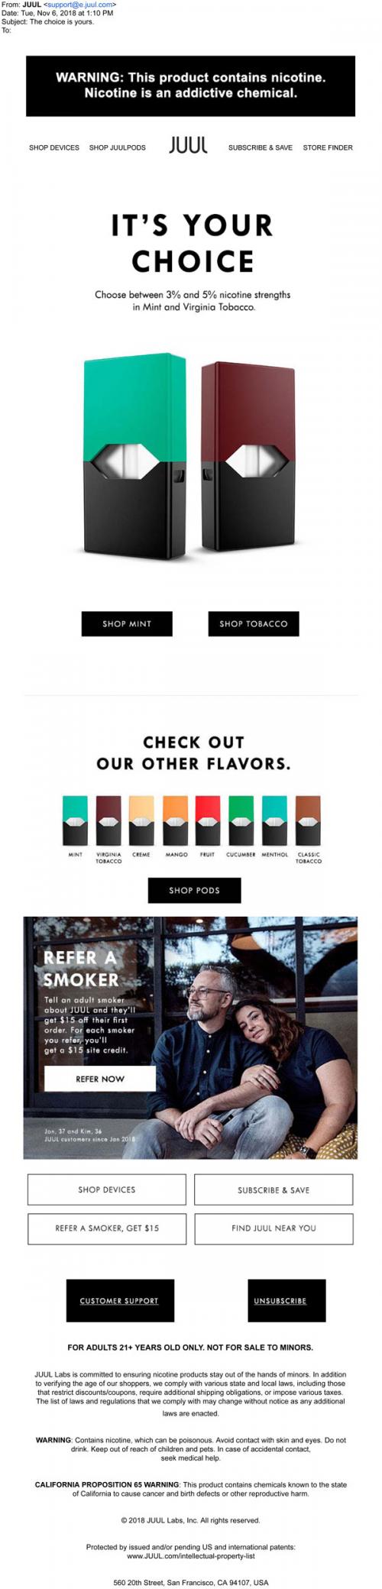Viewport: 382px width, 1589px height.
Task: Choose the Mango flavor pod
Action: pos(175,820)
